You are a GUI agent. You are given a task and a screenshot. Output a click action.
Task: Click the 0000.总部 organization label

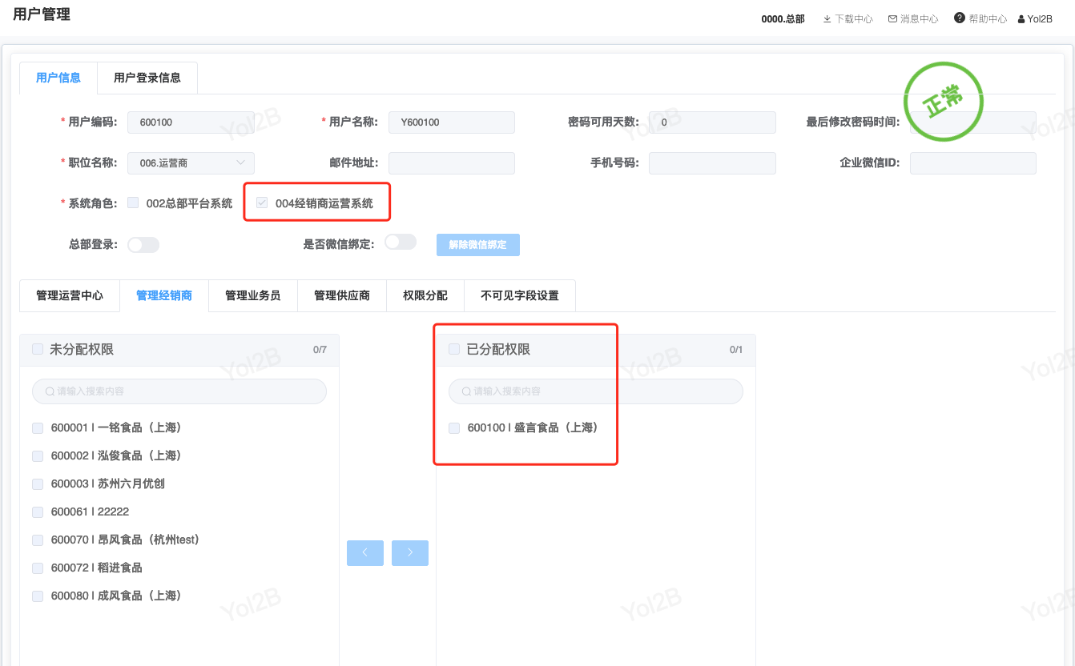pos(783,18)
